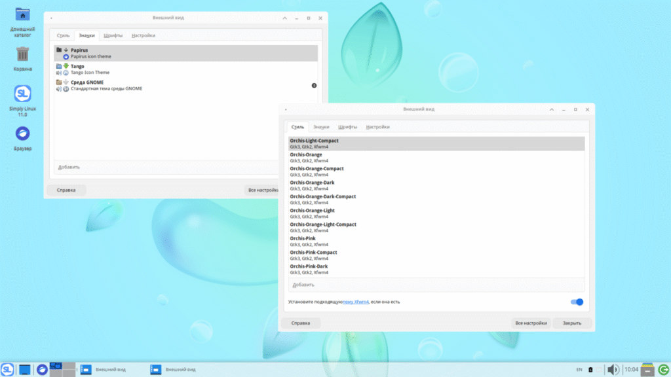671x377 pixels.
Task: Switch to the Шрифты tab
Action: point(347,127)
